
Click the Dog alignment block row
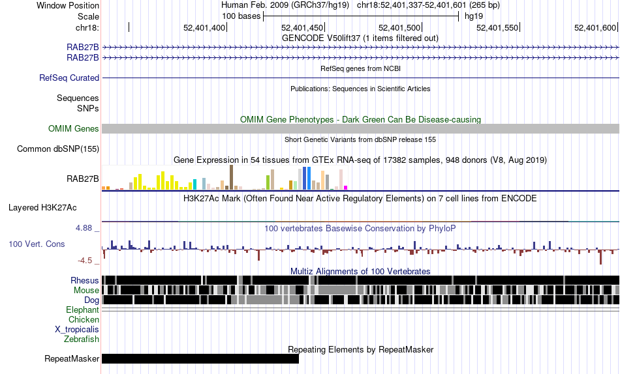[361, 300]
